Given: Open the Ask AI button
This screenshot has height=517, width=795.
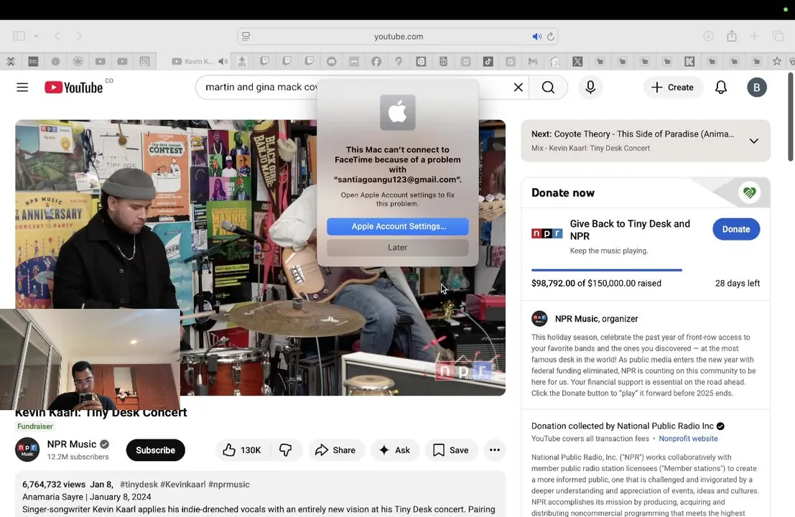Looking at the screenshot, I should click(x=395, y=450).
